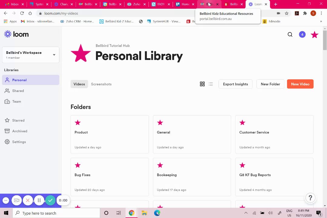This screenshot has width=327, height=218.
Task: Open Chrome three-dot menu
Action: pos(321,13)
